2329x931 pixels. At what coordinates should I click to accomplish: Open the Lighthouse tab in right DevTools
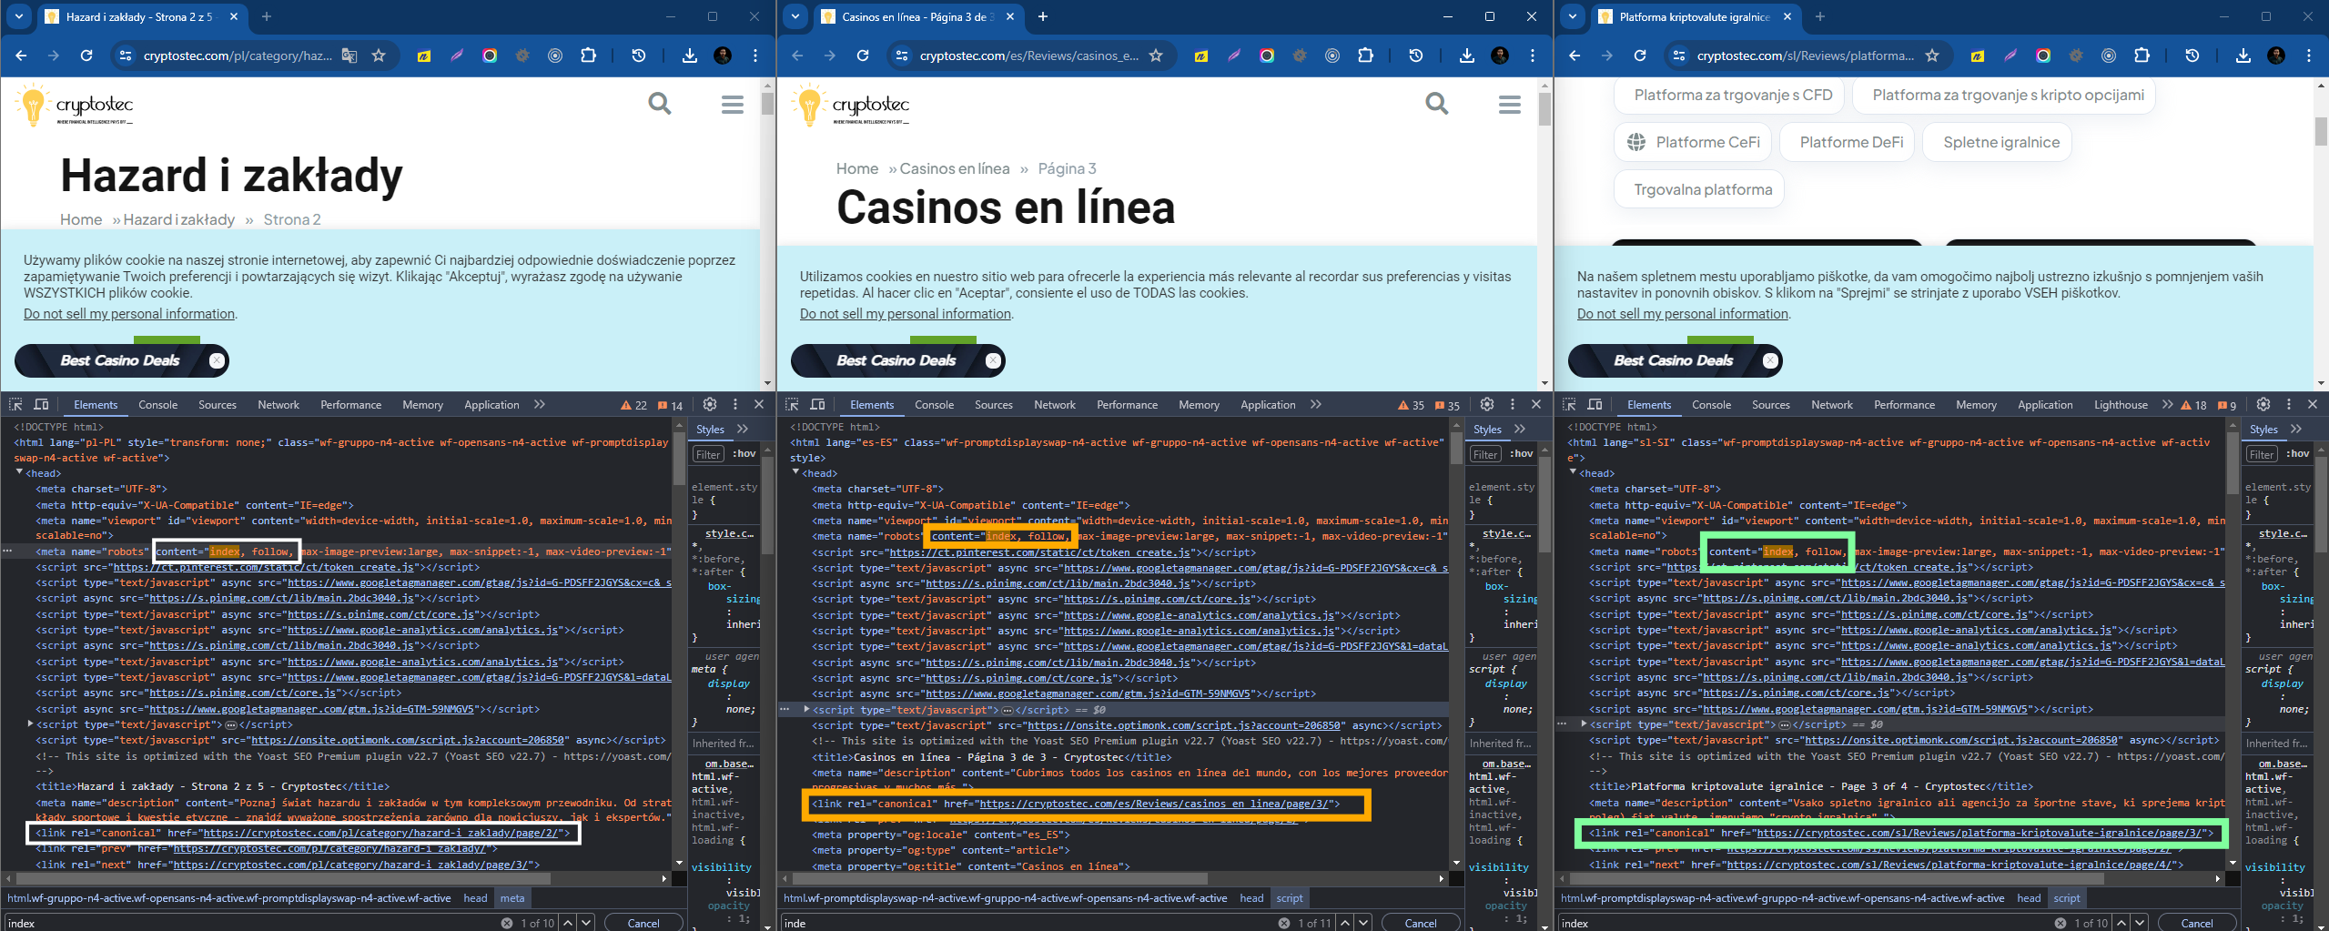click(x=2121, y=405)
